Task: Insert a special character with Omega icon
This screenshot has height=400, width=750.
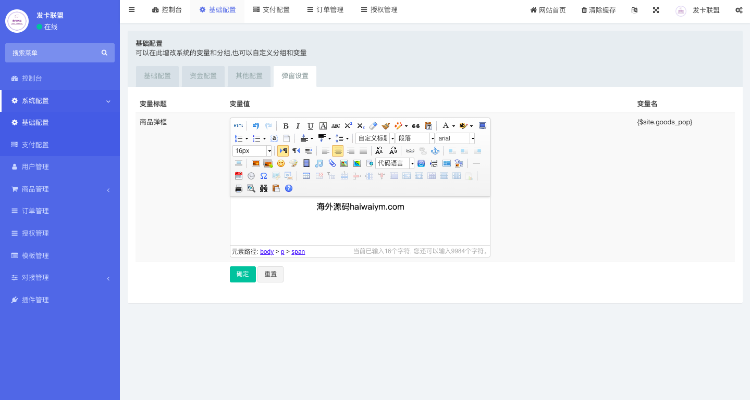Action: 264,176
